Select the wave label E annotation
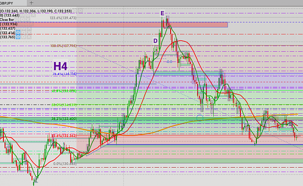The height and width of the screenshot is (186, 303). 162,13
